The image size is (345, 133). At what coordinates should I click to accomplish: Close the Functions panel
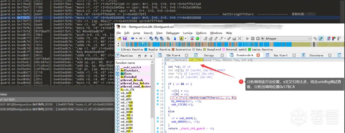(x=151, y=56)
